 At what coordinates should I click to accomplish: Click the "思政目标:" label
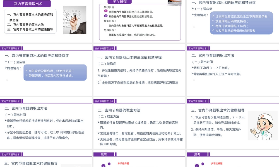coord(110,30)
